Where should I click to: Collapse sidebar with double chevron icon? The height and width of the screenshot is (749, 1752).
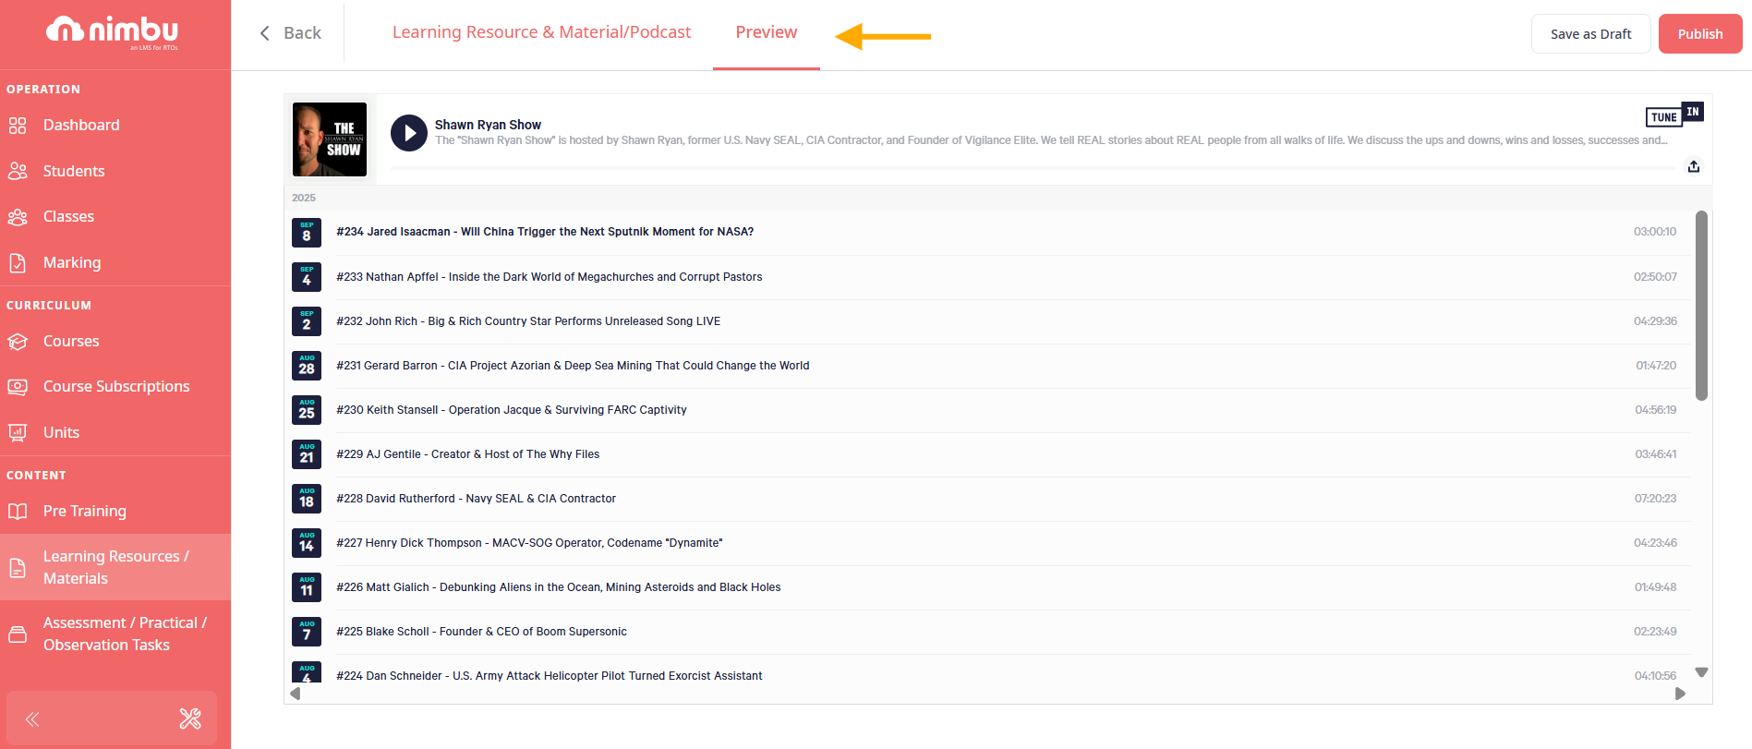(32, 719)
